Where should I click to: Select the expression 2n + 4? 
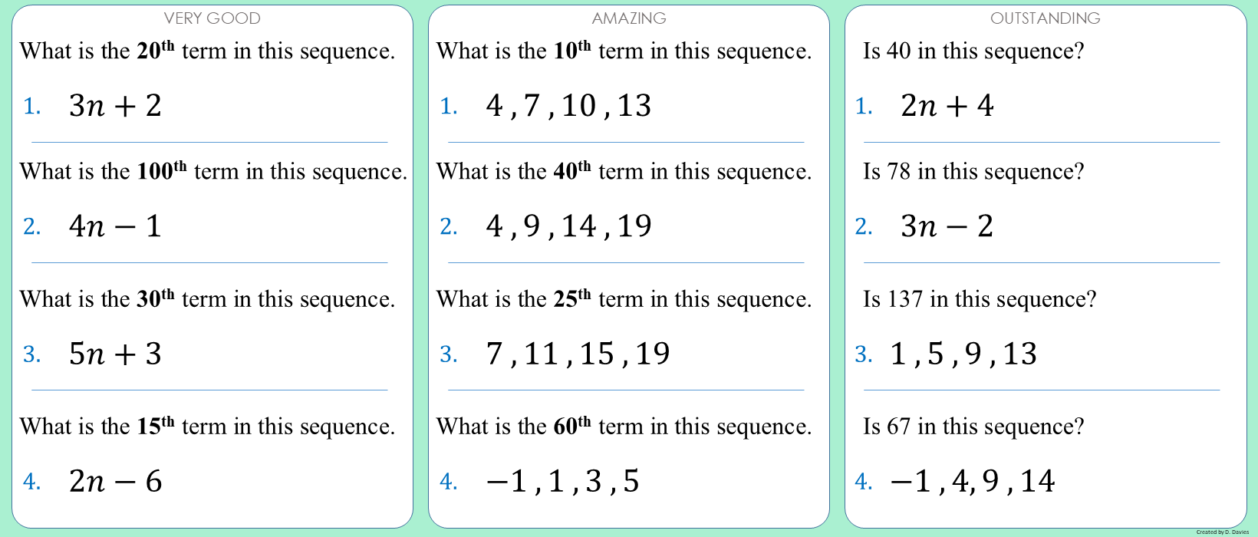pos(947,106)
